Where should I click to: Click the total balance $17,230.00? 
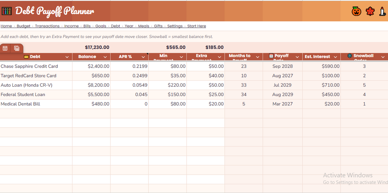tap(97, 47)
